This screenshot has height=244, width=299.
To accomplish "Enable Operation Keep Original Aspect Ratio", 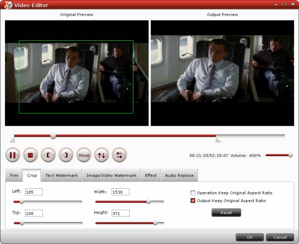I will [x=193, y=193].
